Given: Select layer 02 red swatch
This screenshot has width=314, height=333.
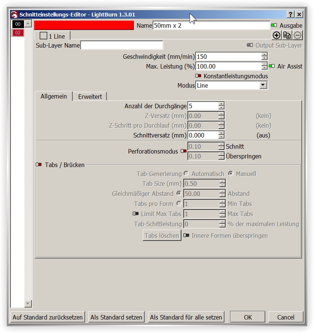Looking at the screenshot, I should (x=18, y=33).
